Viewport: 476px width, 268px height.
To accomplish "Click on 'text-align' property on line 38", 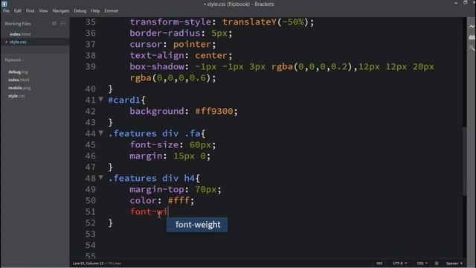I will point(157,56).
